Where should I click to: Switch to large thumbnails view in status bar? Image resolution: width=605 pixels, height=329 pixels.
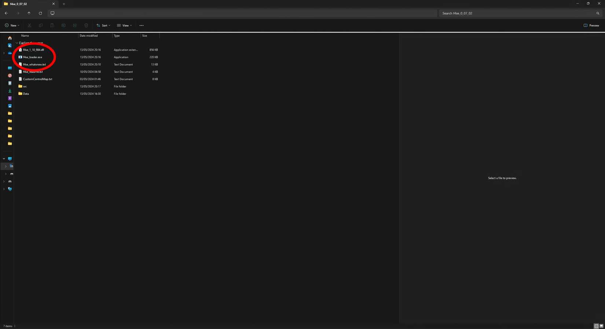pyautogui.click(x=601, y=326)
